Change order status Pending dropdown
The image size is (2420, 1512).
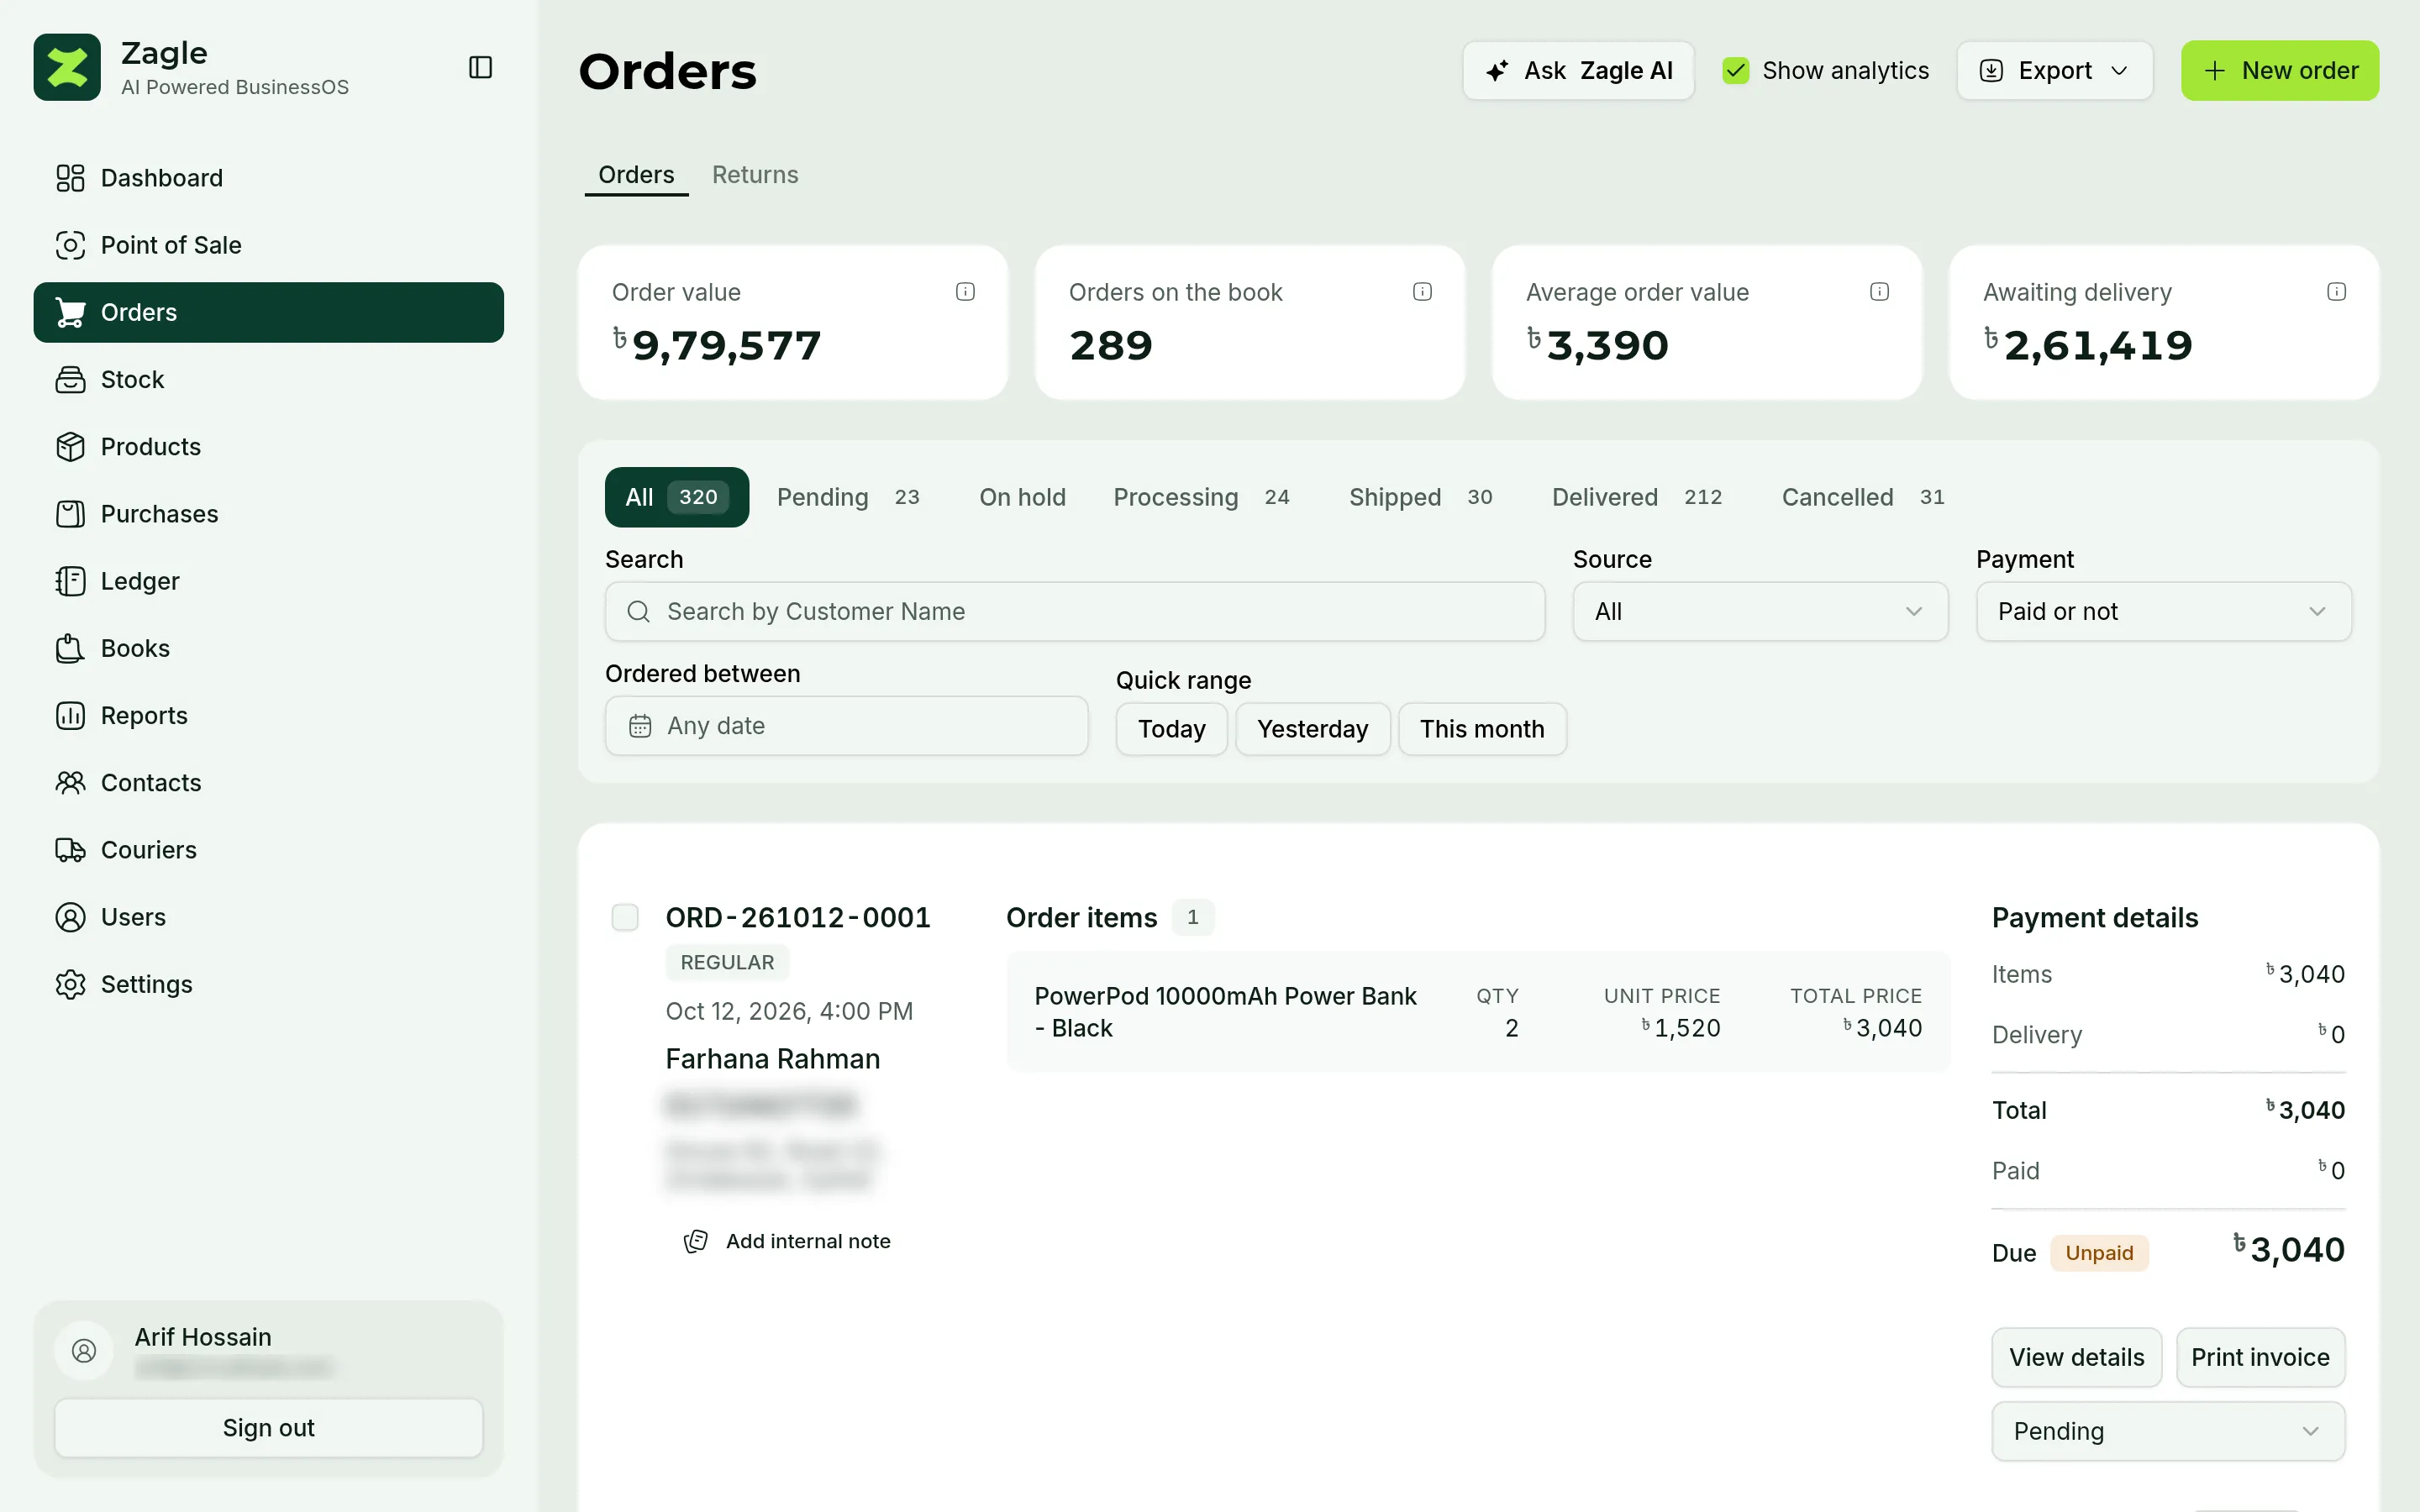[x=2167, y=1431]
